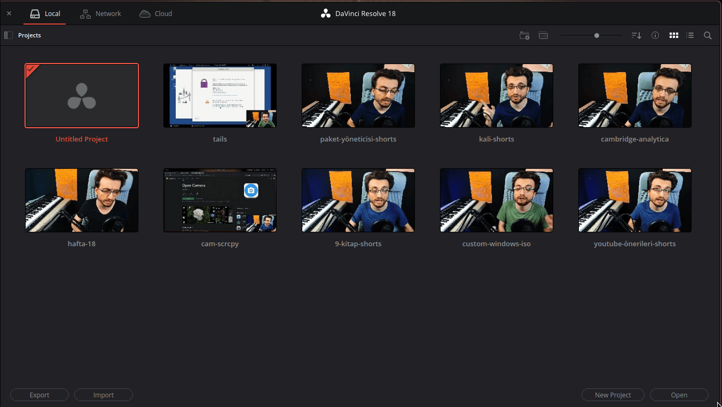Click the Import button
The height and width of the screenshot is (407, 722).
104,395
